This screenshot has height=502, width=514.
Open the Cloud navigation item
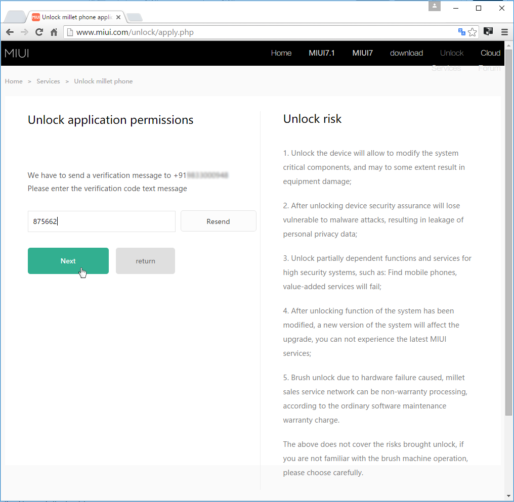[x=490, y=53]
